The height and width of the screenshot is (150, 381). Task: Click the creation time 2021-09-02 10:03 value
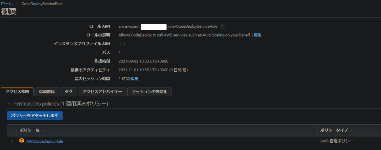click(x=144, y=61)
